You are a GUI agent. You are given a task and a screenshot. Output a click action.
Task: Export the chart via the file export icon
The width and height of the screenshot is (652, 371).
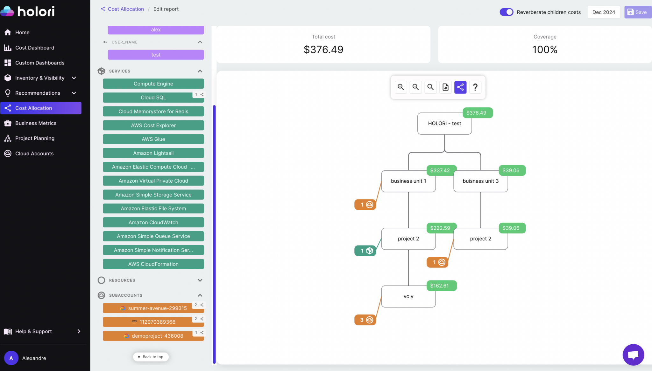[x=445, y=87]
